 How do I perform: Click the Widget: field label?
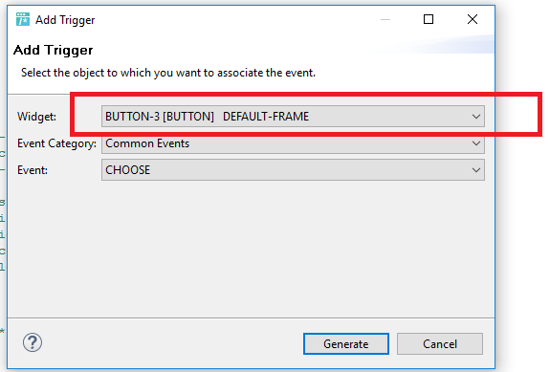coord(36,117)
